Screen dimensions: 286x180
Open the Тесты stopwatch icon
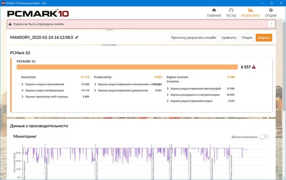(x=231, y=10)
